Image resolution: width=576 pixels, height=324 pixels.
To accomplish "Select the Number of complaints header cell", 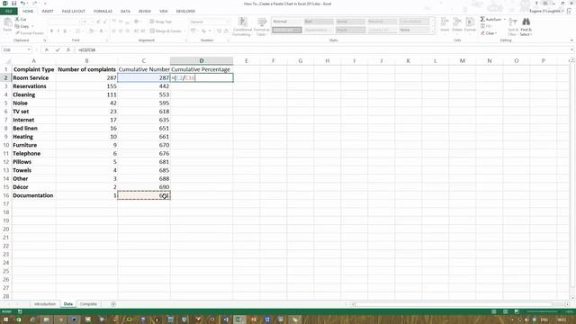I will (x=86, y=69).
